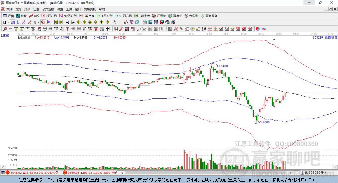Select the red target circle tool

[x=67, y=29]
